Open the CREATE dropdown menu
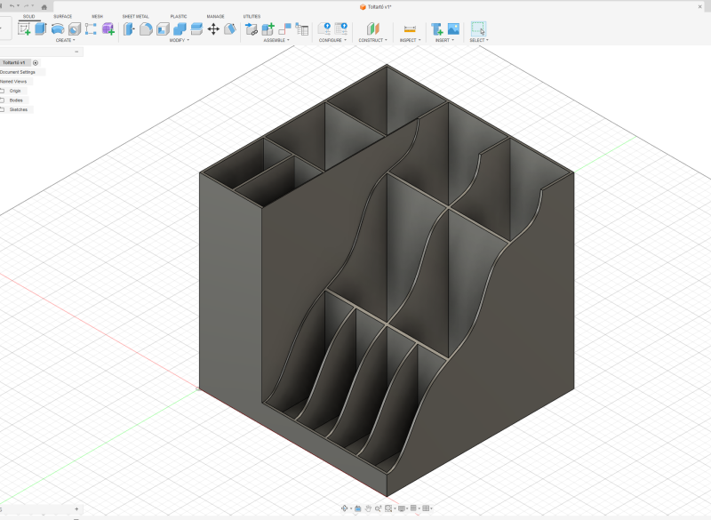 65,40
